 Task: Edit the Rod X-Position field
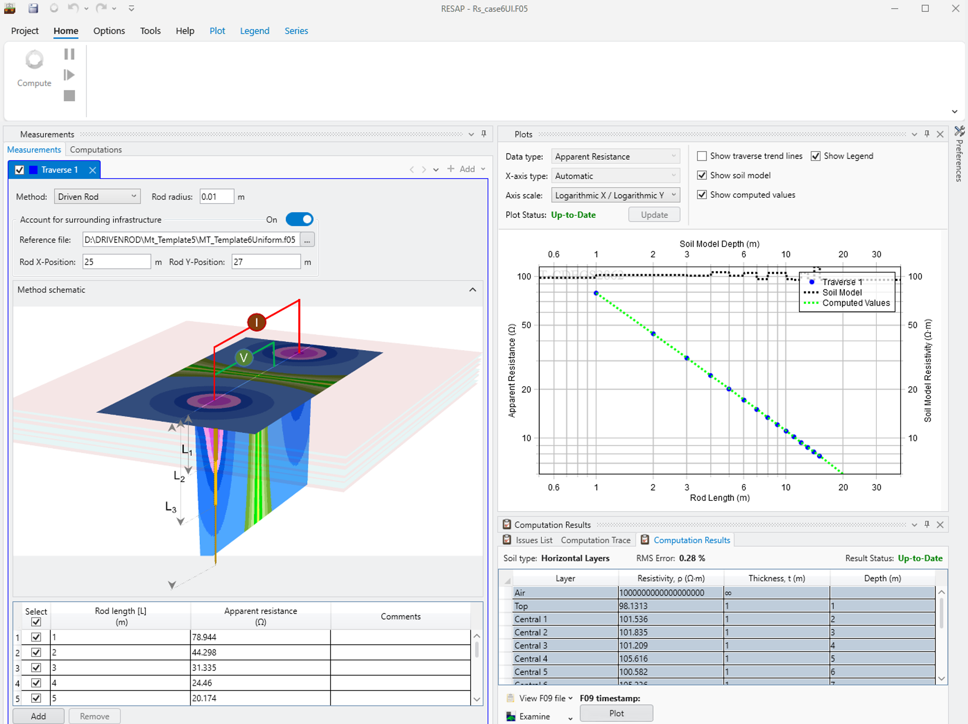click(x=117, y=262)
